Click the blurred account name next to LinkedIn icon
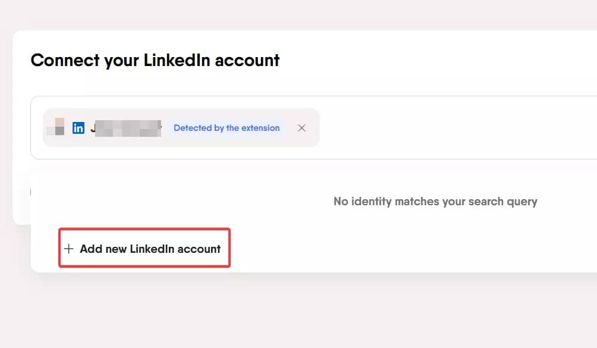Viewport: 597px width, 348px height. tap(125, 127)
